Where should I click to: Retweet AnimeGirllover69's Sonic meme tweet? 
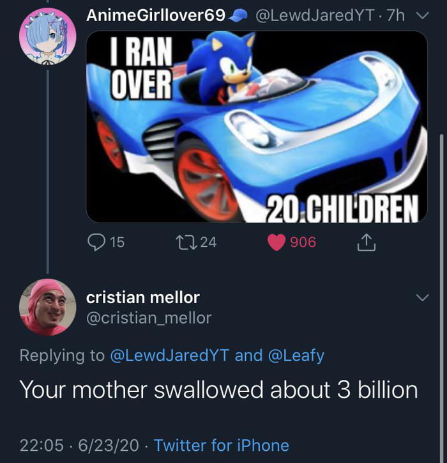tap(182, 242)
